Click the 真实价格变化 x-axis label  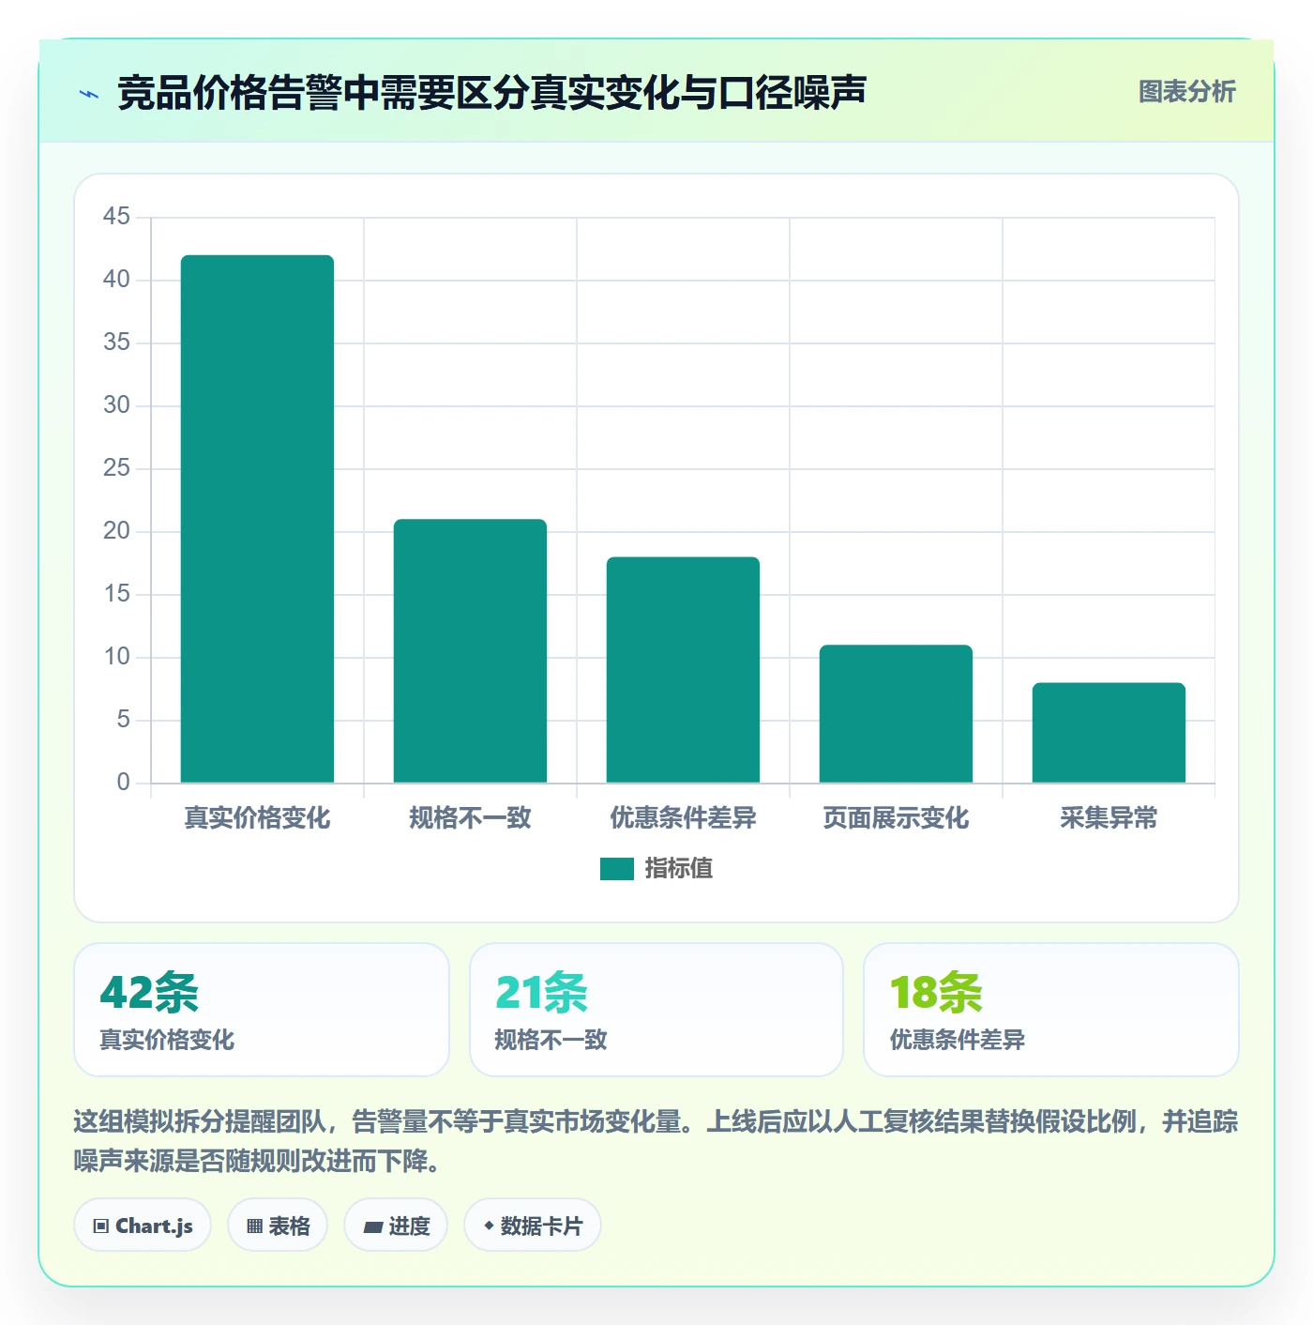pos(257,818)
